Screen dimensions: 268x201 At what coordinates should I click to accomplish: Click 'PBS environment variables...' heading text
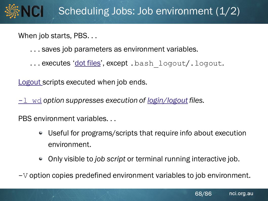point(67,119)
